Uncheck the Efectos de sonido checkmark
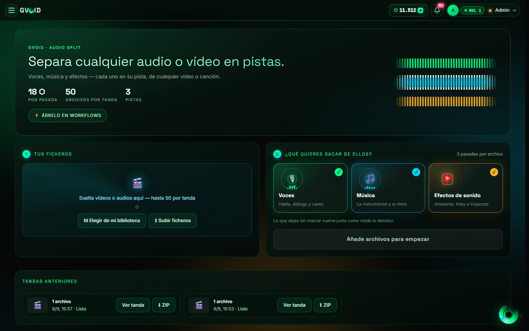The height and width of the screenshot is (331, 529). pos(494,172)
